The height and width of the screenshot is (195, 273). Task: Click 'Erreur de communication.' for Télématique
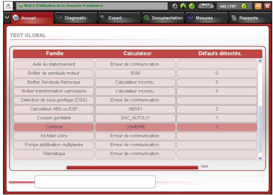[x=135, y=154]
